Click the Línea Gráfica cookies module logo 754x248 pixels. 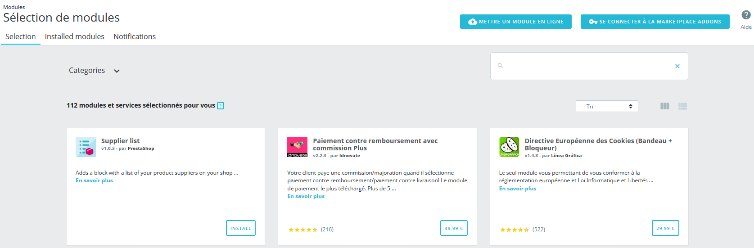(509, 147)
